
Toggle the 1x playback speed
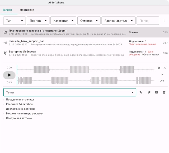[162, 74]
